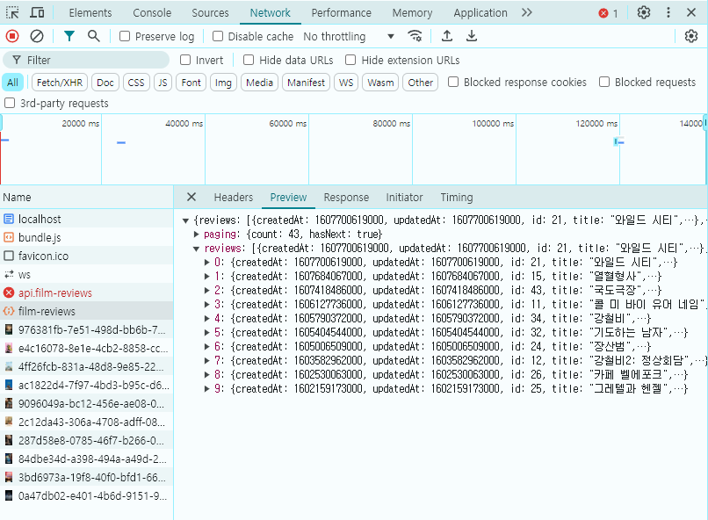Viewport: 708px width, 520px height.
Task: Click the Filter text field
Action: point(86,60)
